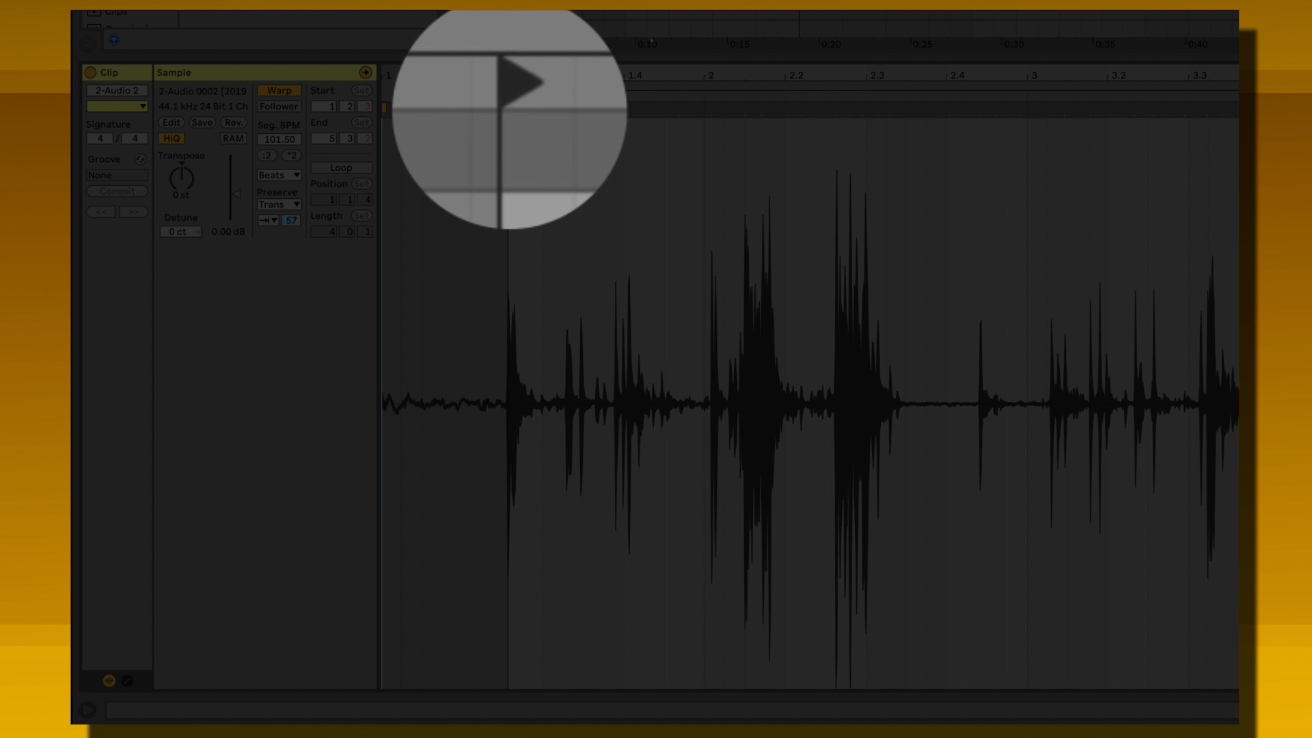This screenshot has width=1312, height=738.
Task: Show the Envelopes box icon
Action: pos(127,681)
